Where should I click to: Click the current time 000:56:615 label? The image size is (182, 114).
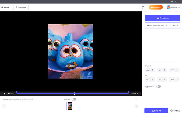point(11,94)
